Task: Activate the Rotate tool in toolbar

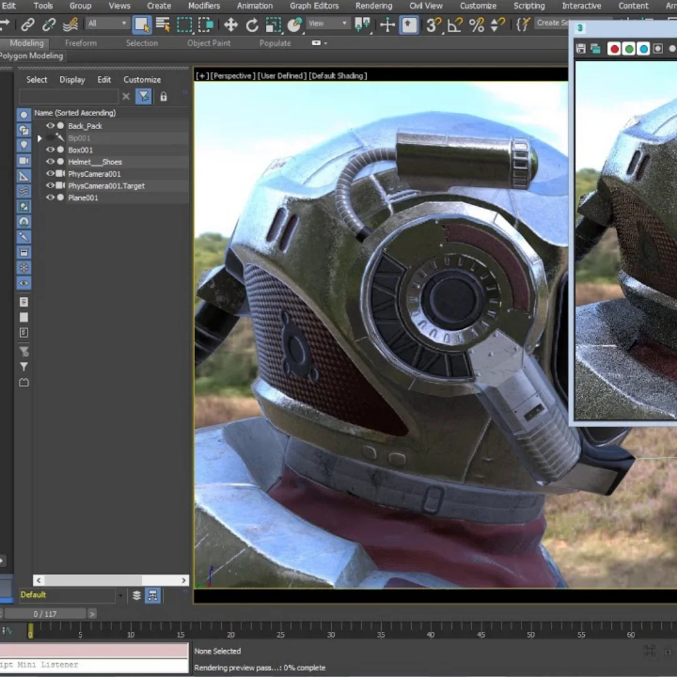Action: 252,25
